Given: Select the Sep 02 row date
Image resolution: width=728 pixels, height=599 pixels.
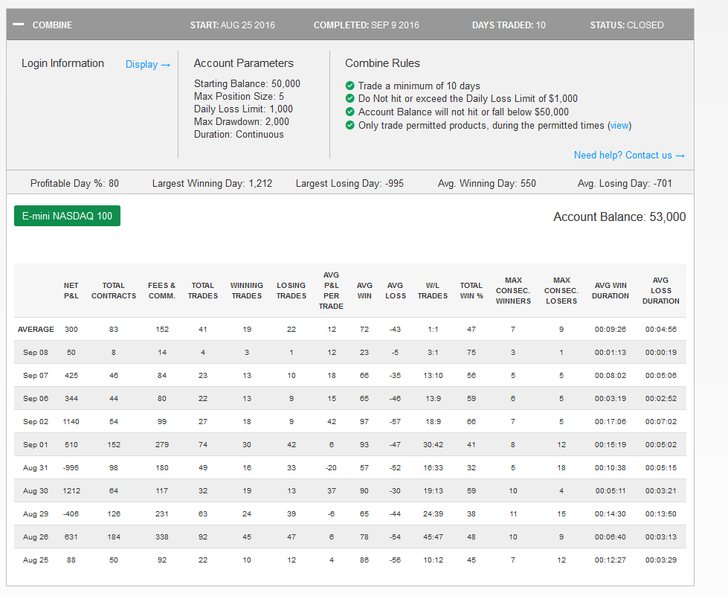Looking at the screenshot, I should pos(36,421).
